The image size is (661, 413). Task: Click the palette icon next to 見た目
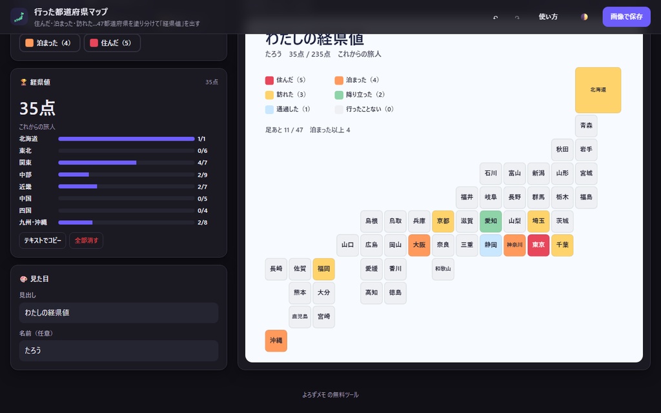tap(24, 279)
